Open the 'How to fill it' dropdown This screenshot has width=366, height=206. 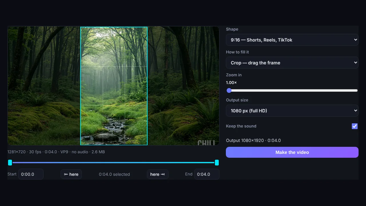coord(292,63)
